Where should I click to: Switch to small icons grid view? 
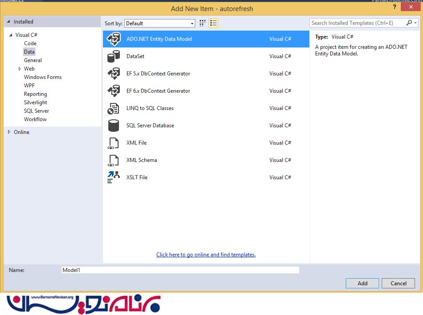(x=203, y=23)
